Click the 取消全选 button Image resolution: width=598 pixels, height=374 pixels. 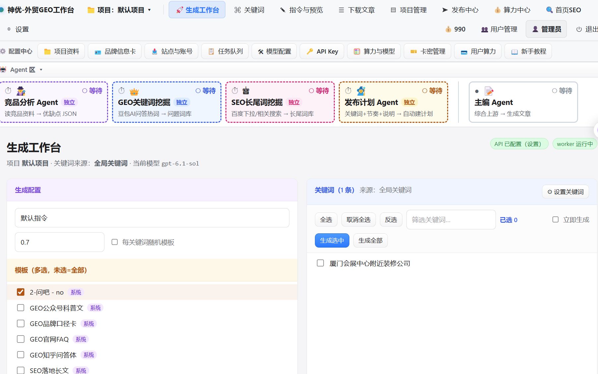[359, 219]
